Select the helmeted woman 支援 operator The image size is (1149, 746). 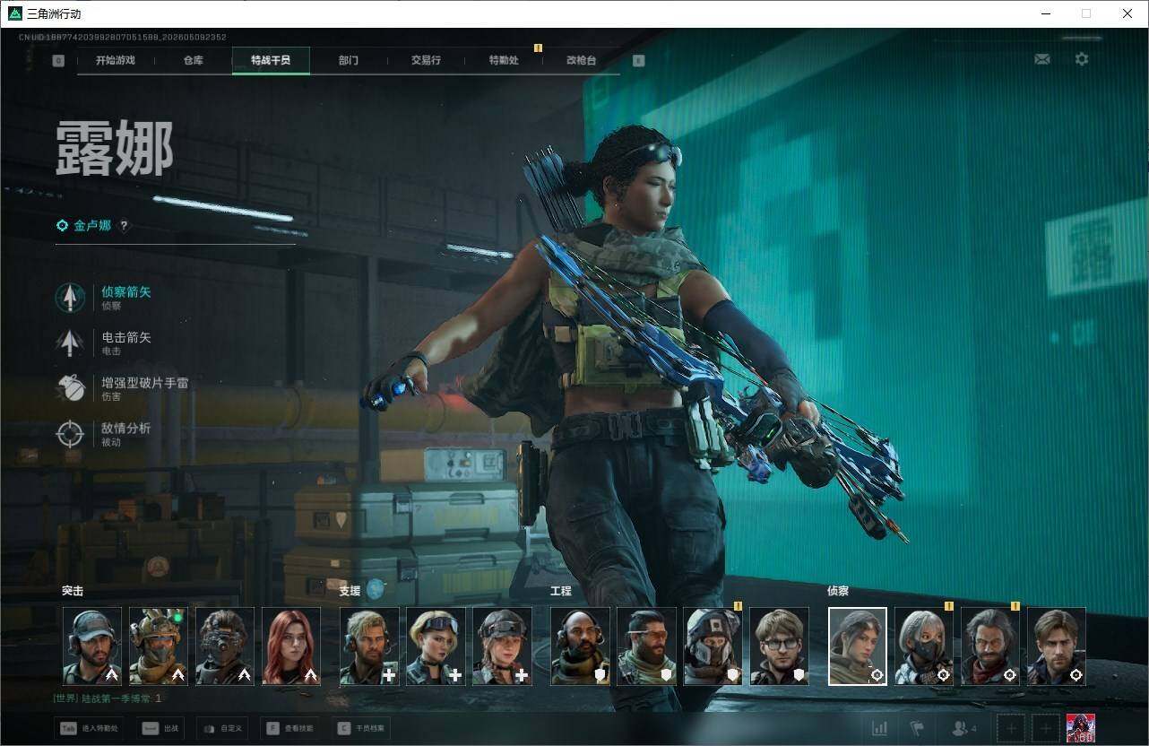click(502, 646)
